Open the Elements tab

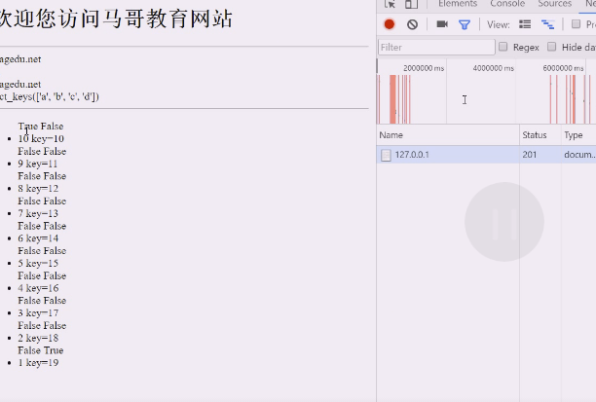tap(458, 4)
